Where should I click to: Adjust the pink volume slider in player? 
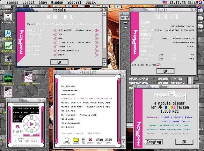[x=31, y=135]
